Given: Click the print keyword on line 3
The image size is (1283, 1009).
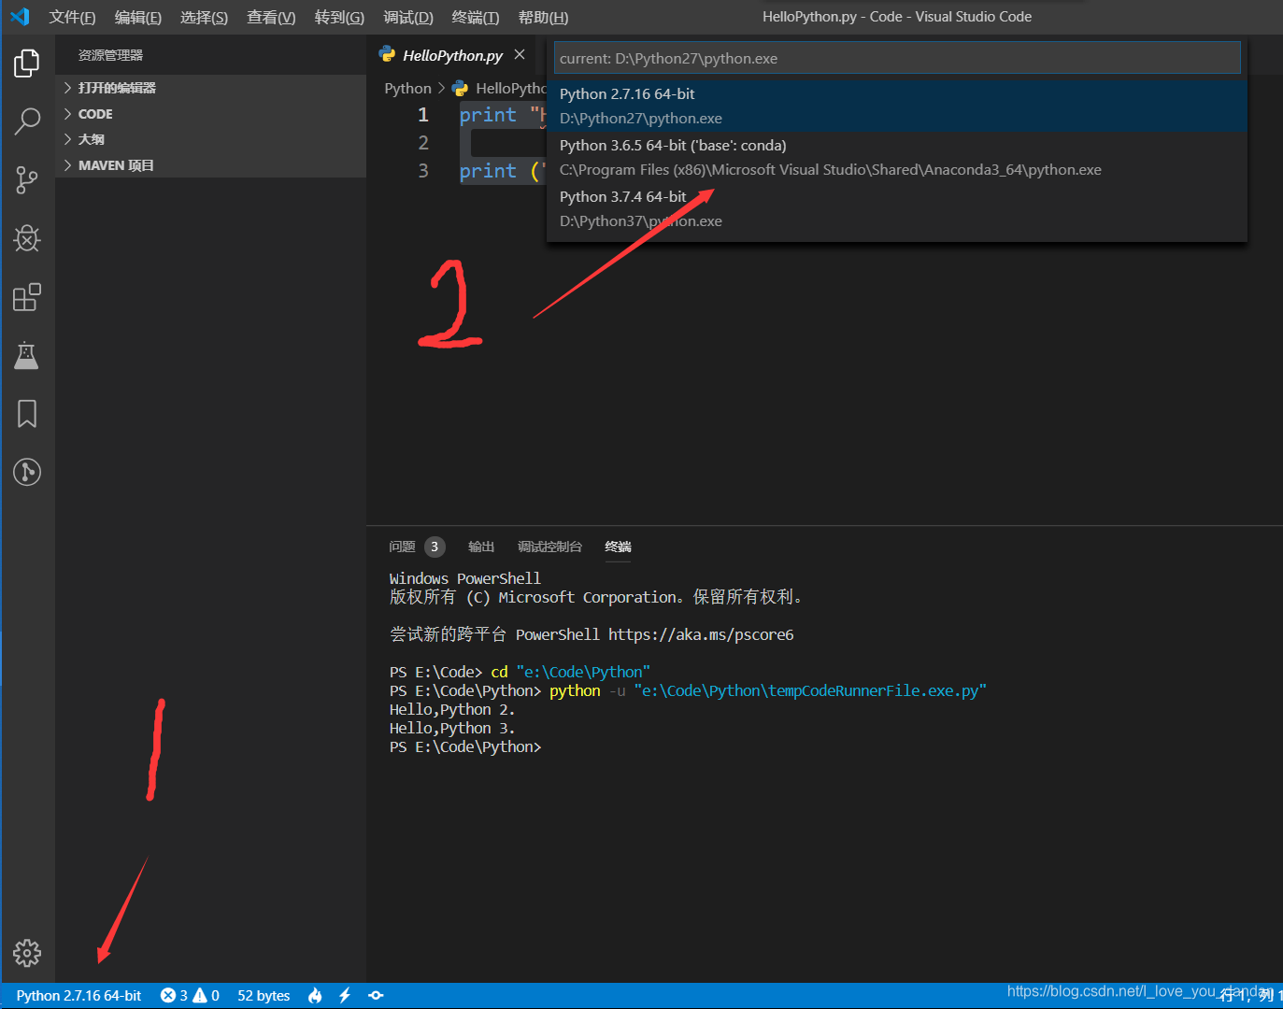Looking at the screenshot, I should pyautogui.click(x=488, y=171).
